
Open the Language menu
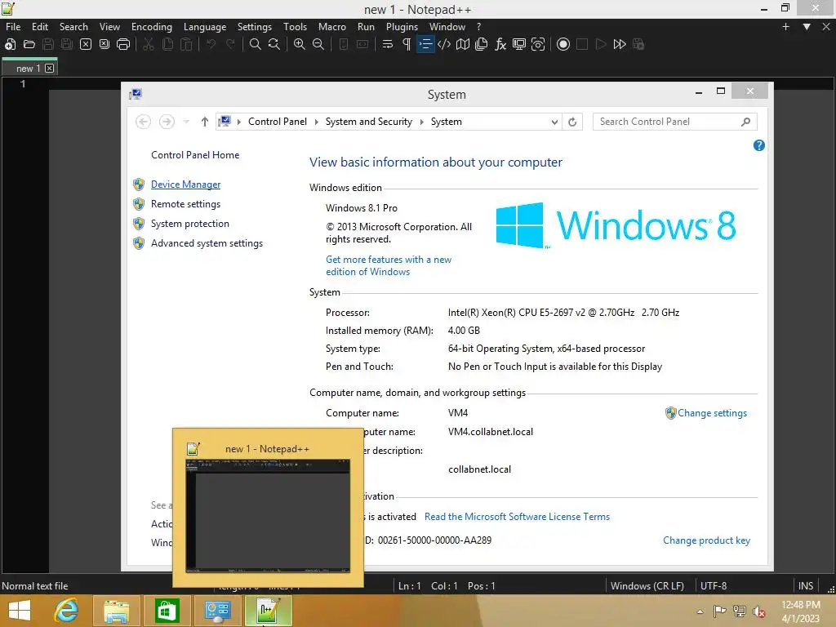pyautogui.click(x=205, y=27)
